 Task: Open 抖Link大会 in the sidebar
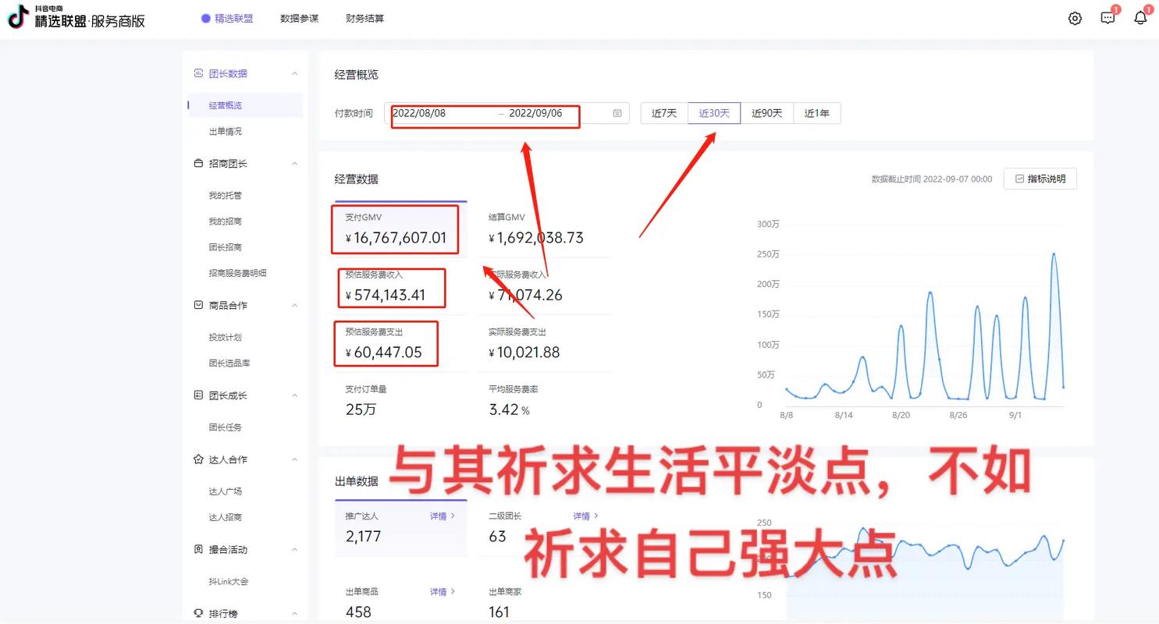coord(229,581)
